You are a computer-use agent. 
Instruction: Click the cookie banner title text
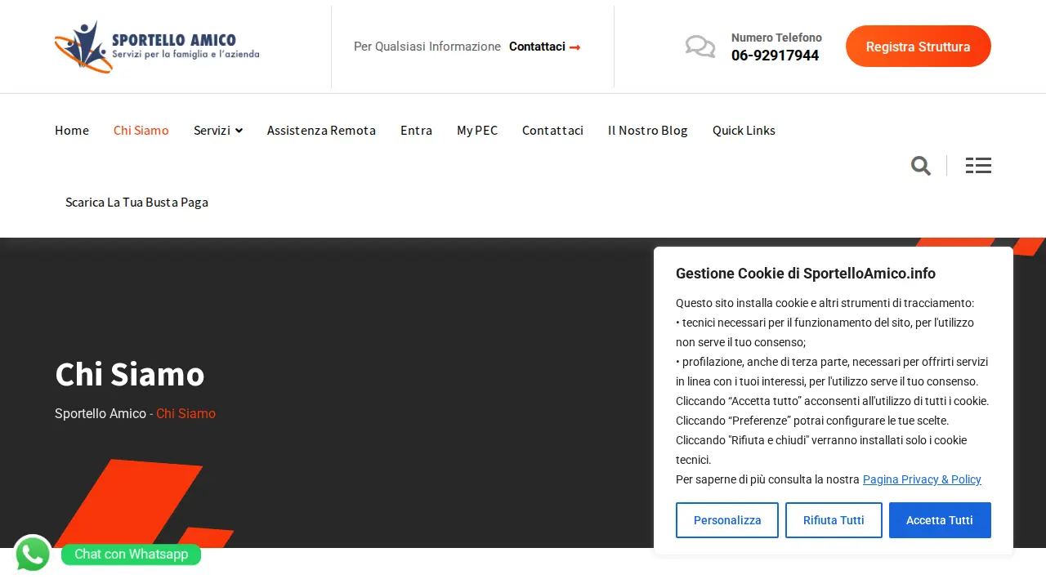point(806,274)
